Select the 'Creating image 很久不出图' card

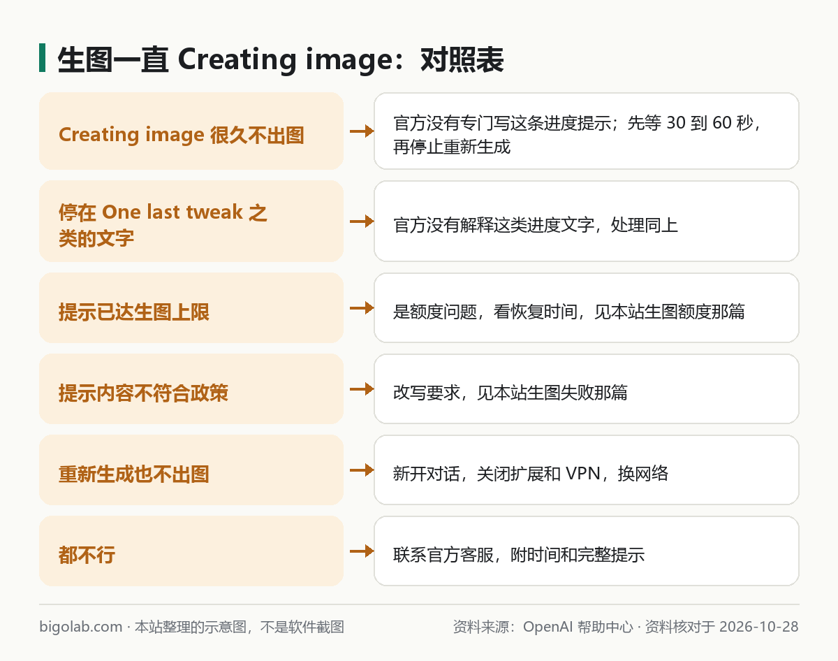(191, 131)
